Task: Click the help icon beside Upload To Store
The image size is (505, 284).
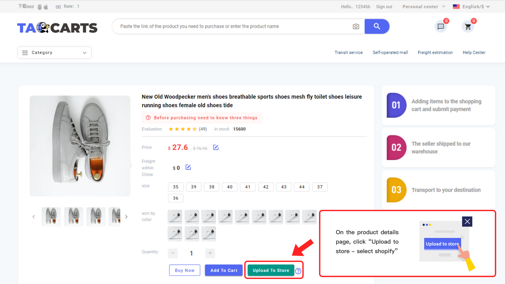Action: (x=298, y=271)
